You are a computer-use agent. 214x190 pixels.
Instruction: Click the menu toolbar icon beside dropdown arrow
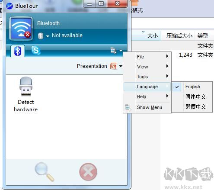(113, 51)
